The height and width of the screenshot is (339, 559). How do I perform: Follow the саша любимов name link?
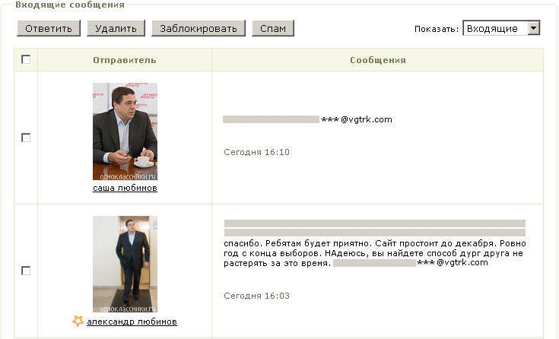pyautogui.click(x=125, y=188)
